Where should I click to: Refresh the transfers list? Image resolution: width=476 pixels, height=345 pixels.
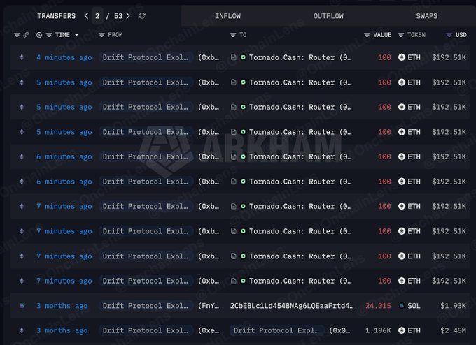[x=142, y=16]
